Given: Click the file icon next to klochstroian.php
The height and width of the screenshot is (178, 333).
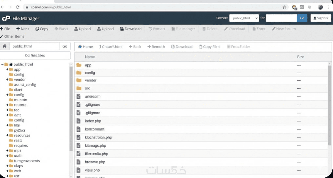Looking at the screenshot, I should click(79, 137).
